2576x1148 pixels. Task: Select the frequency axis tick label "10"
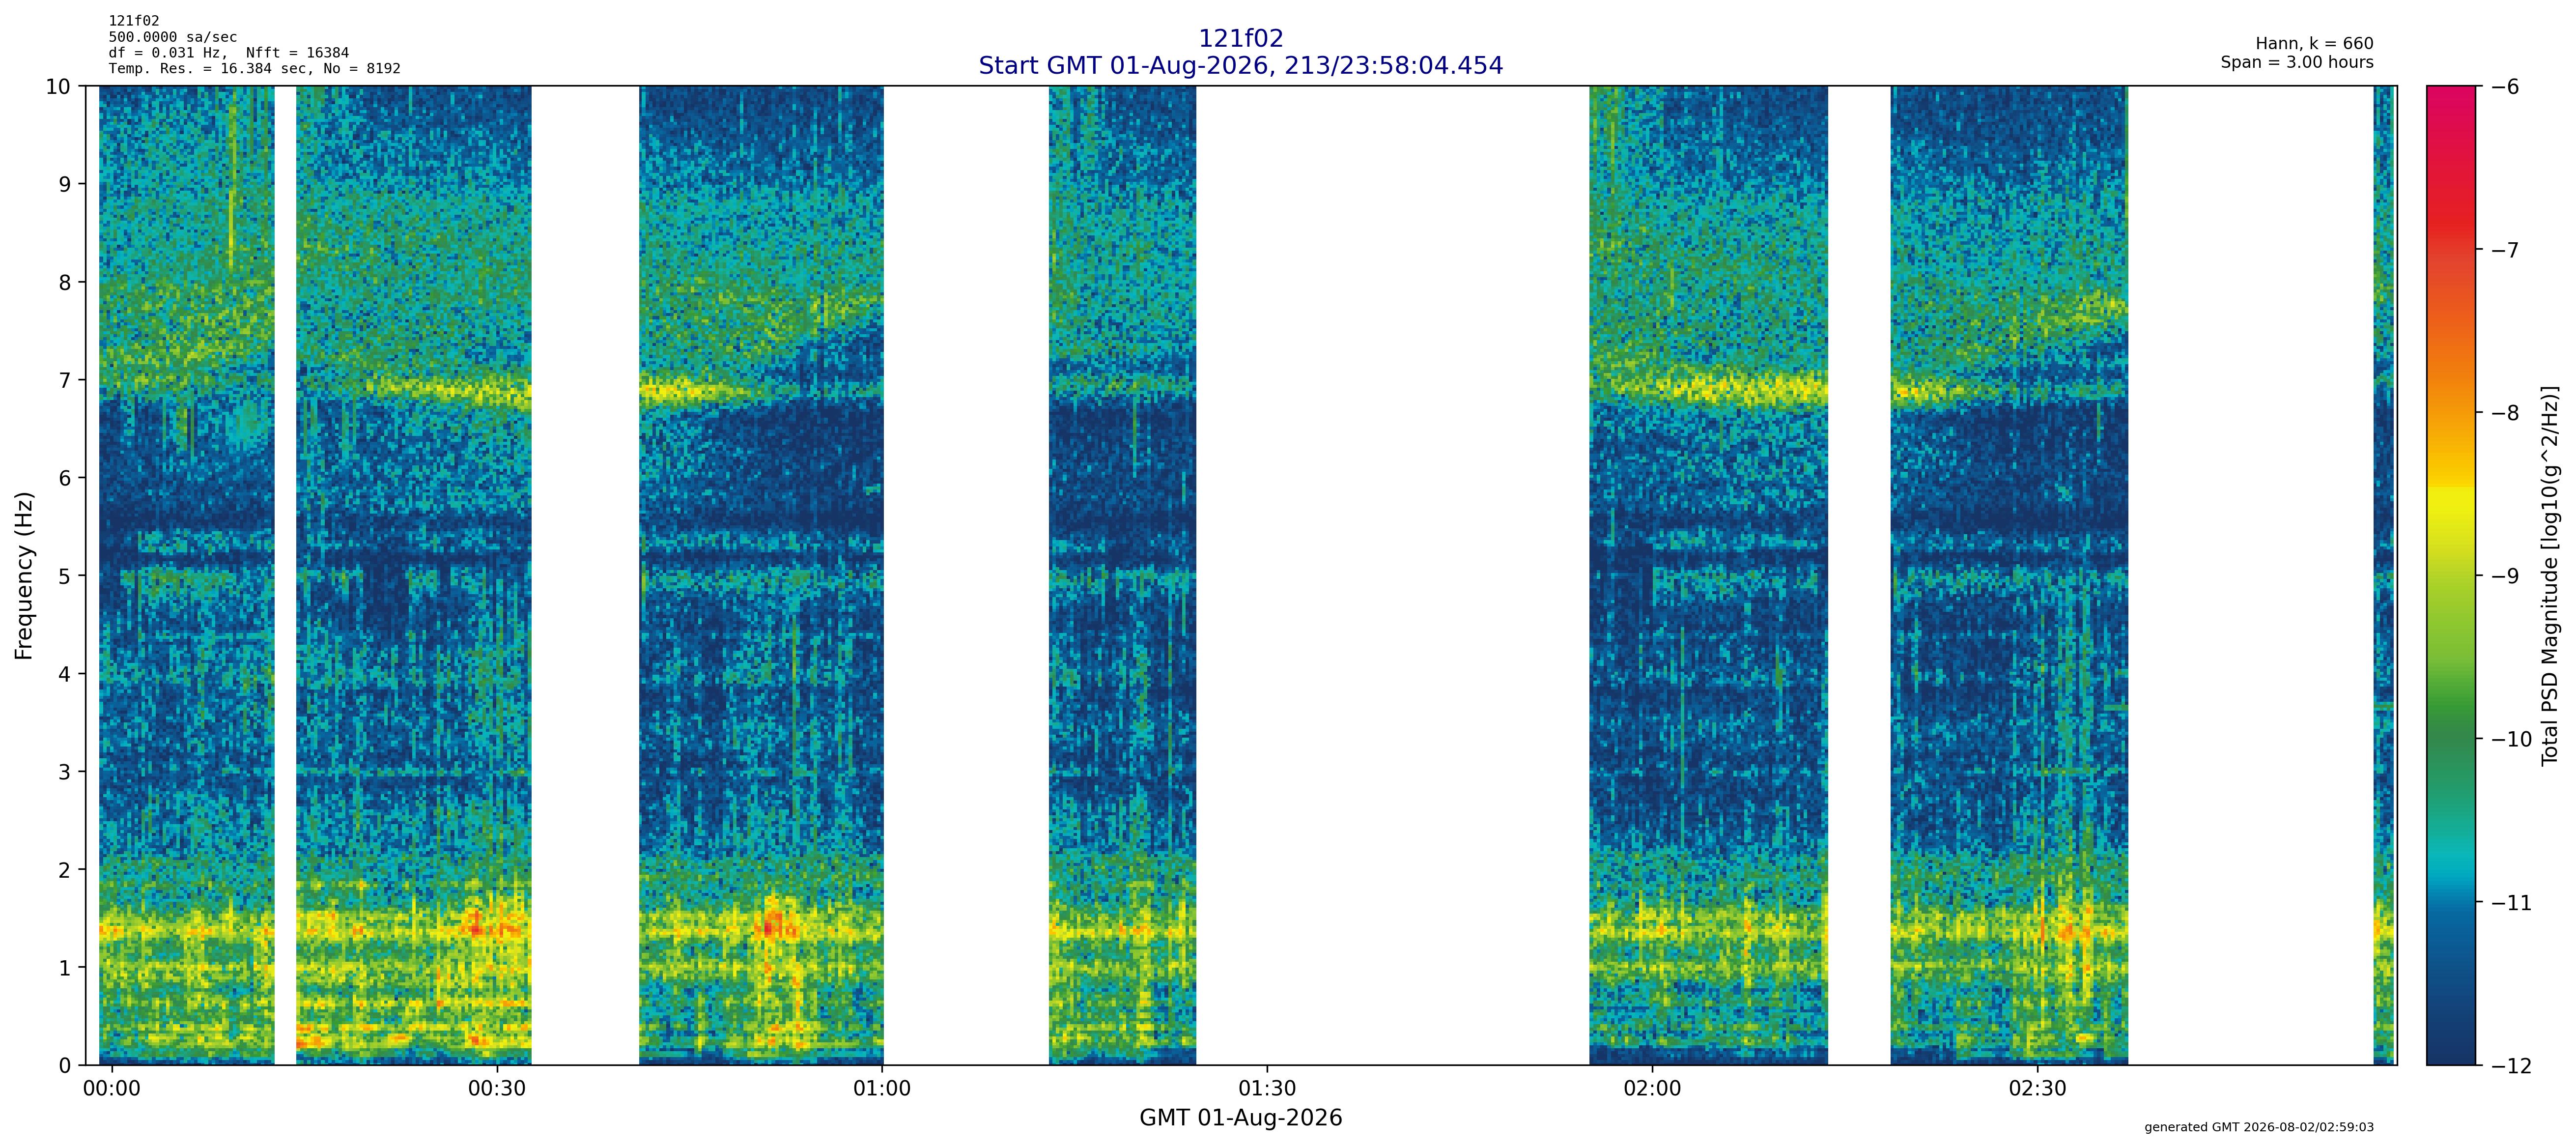tap(58, 86)
